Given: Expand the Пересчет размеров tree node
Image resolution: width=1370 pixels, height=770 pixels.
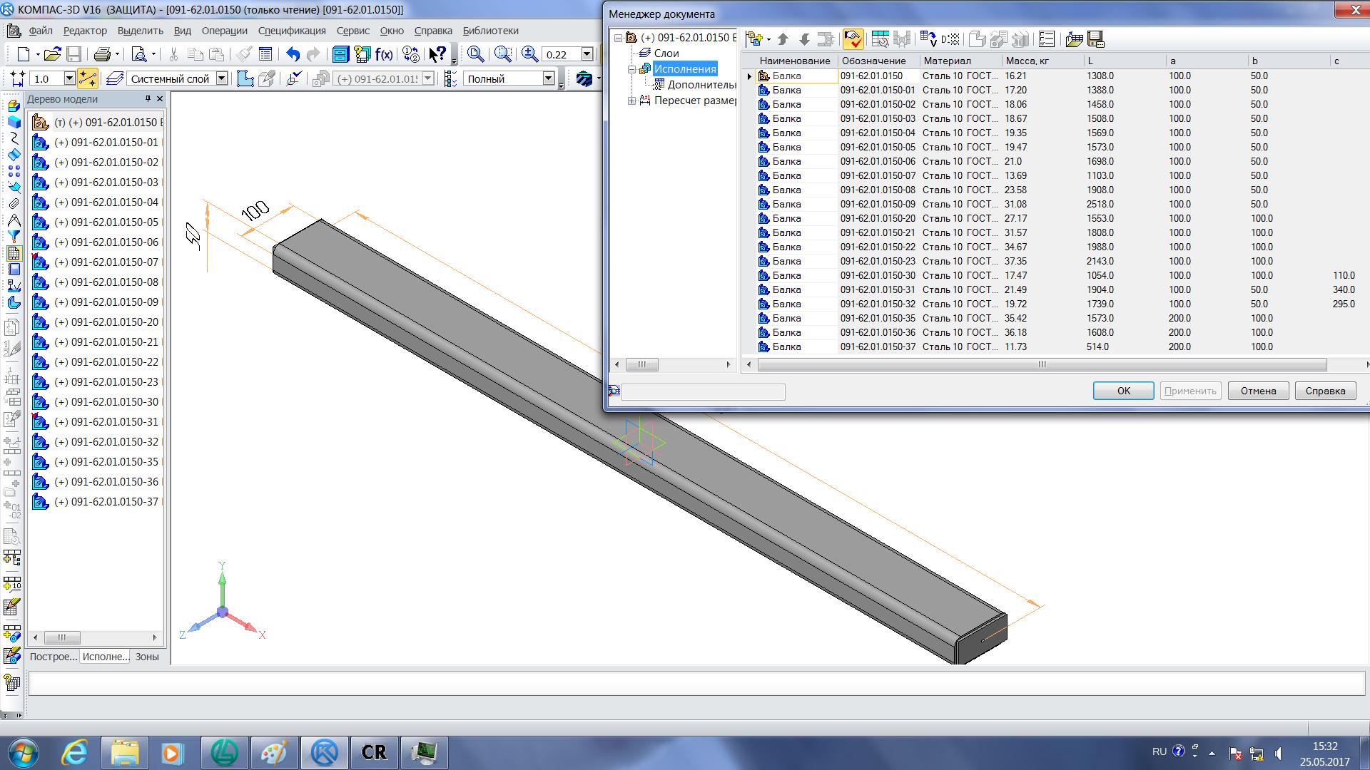Looking at the screenshot, I should point(631,101).
